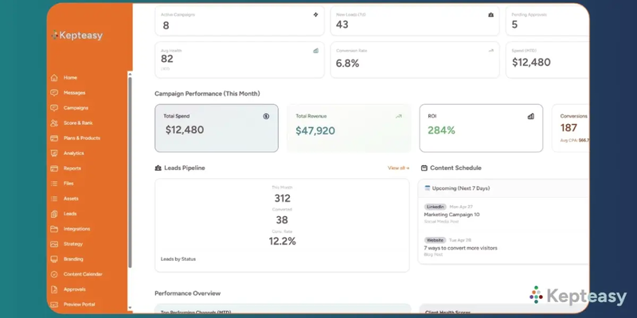The image size is (637, 318).
Task: Click the Avg Health chart icon
Action: click(x=315, y=51)
